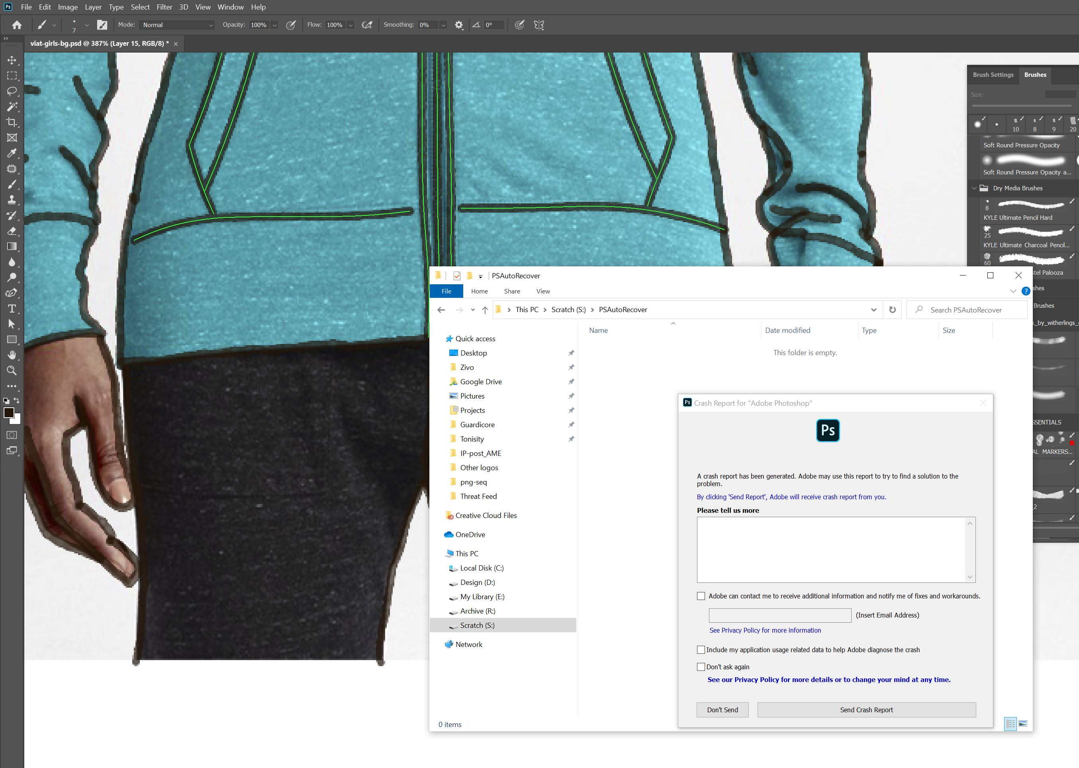Open the brush Mode dropdown set to Normal

point(177,25)
